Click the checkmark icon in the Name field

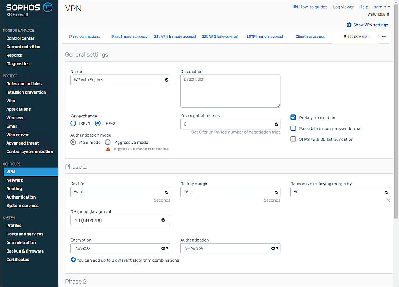166,80
